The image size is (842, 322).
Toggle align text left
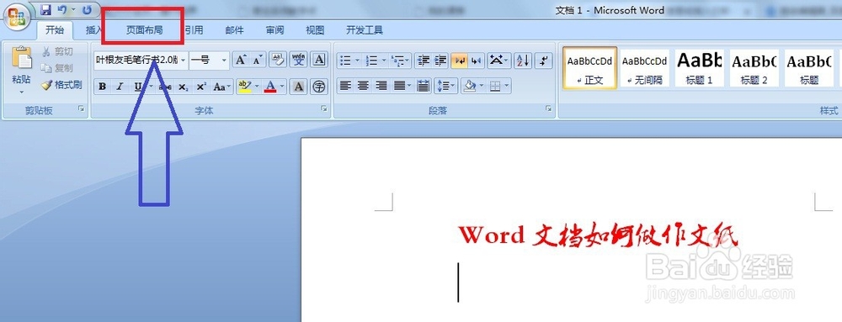point(345,86)
